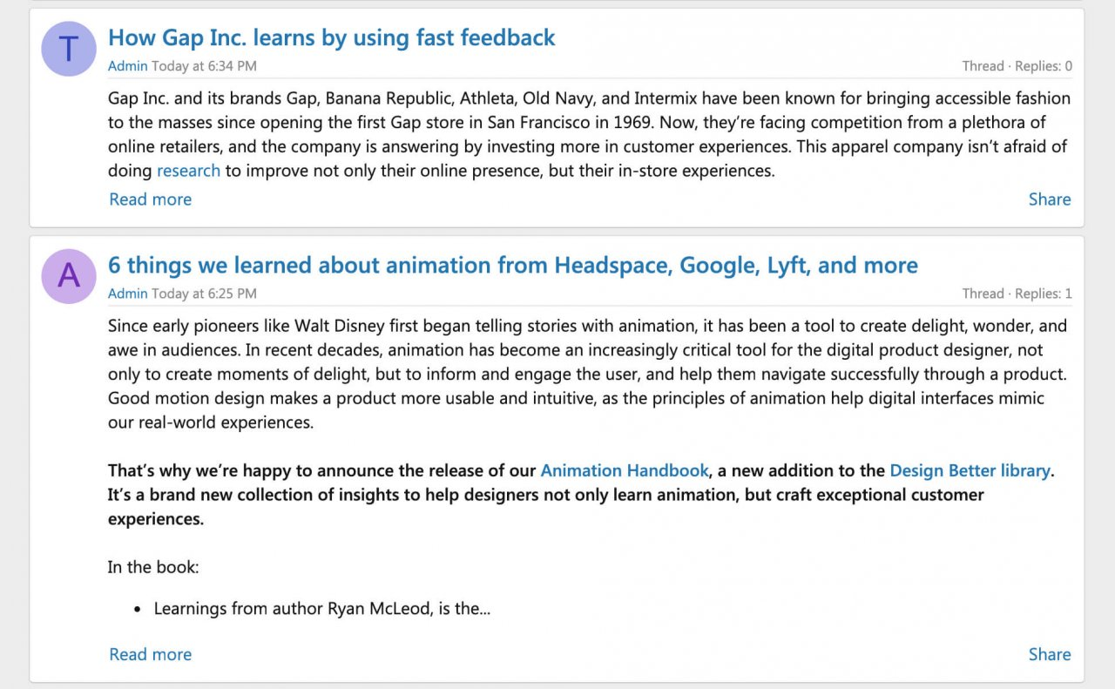The height and width of the screenshot is (689, 1115).
Task: Expand Gap Inc. post with Read more
Action: [x=150, y=199]
